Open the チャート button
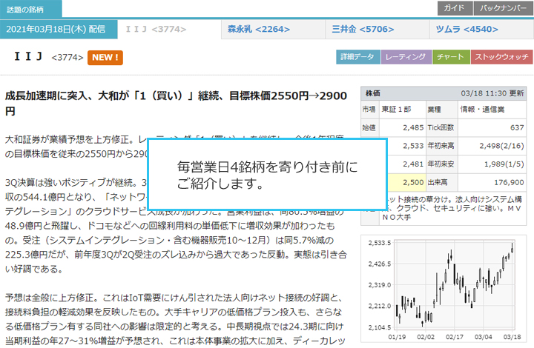 coord(451,57)
